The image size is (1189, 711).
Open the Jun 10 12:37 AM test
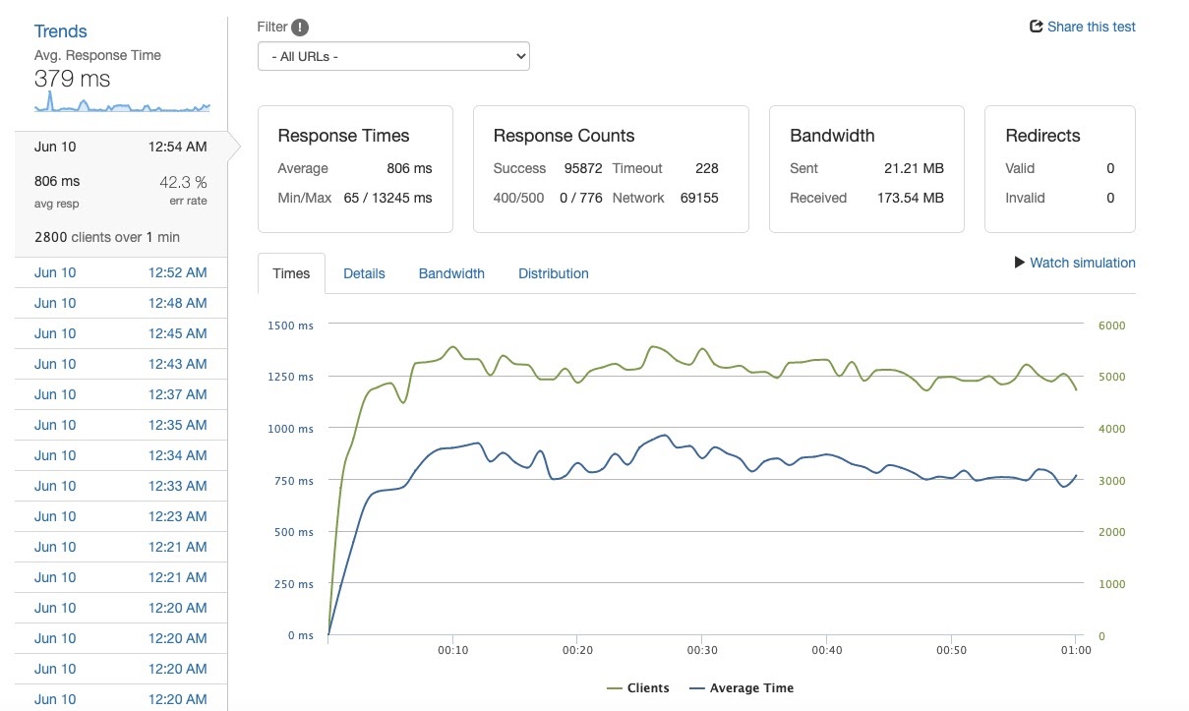(121, 394)
